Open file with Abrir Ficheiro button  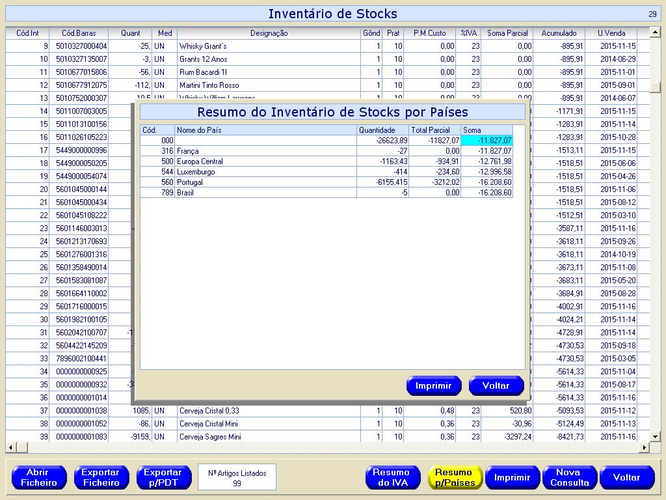pyautogui.click(x=38, y=477)
